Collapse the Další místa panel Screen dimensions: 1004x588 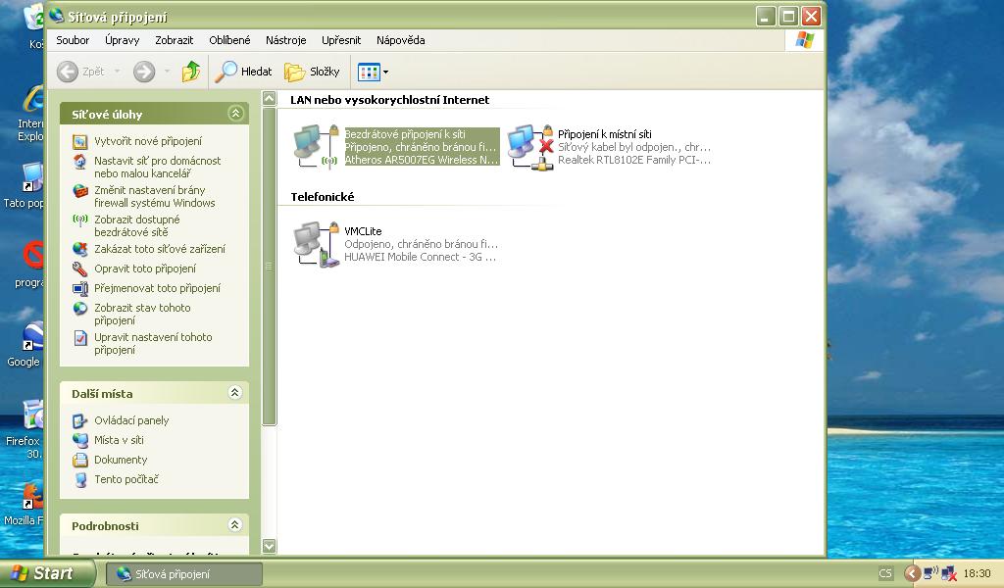click(x=235, y=393)
